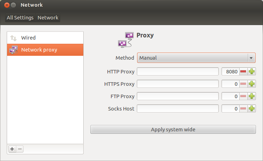Increase HTTPS Proxy port with plus icon
263x161 pixels.
point(252,84)
